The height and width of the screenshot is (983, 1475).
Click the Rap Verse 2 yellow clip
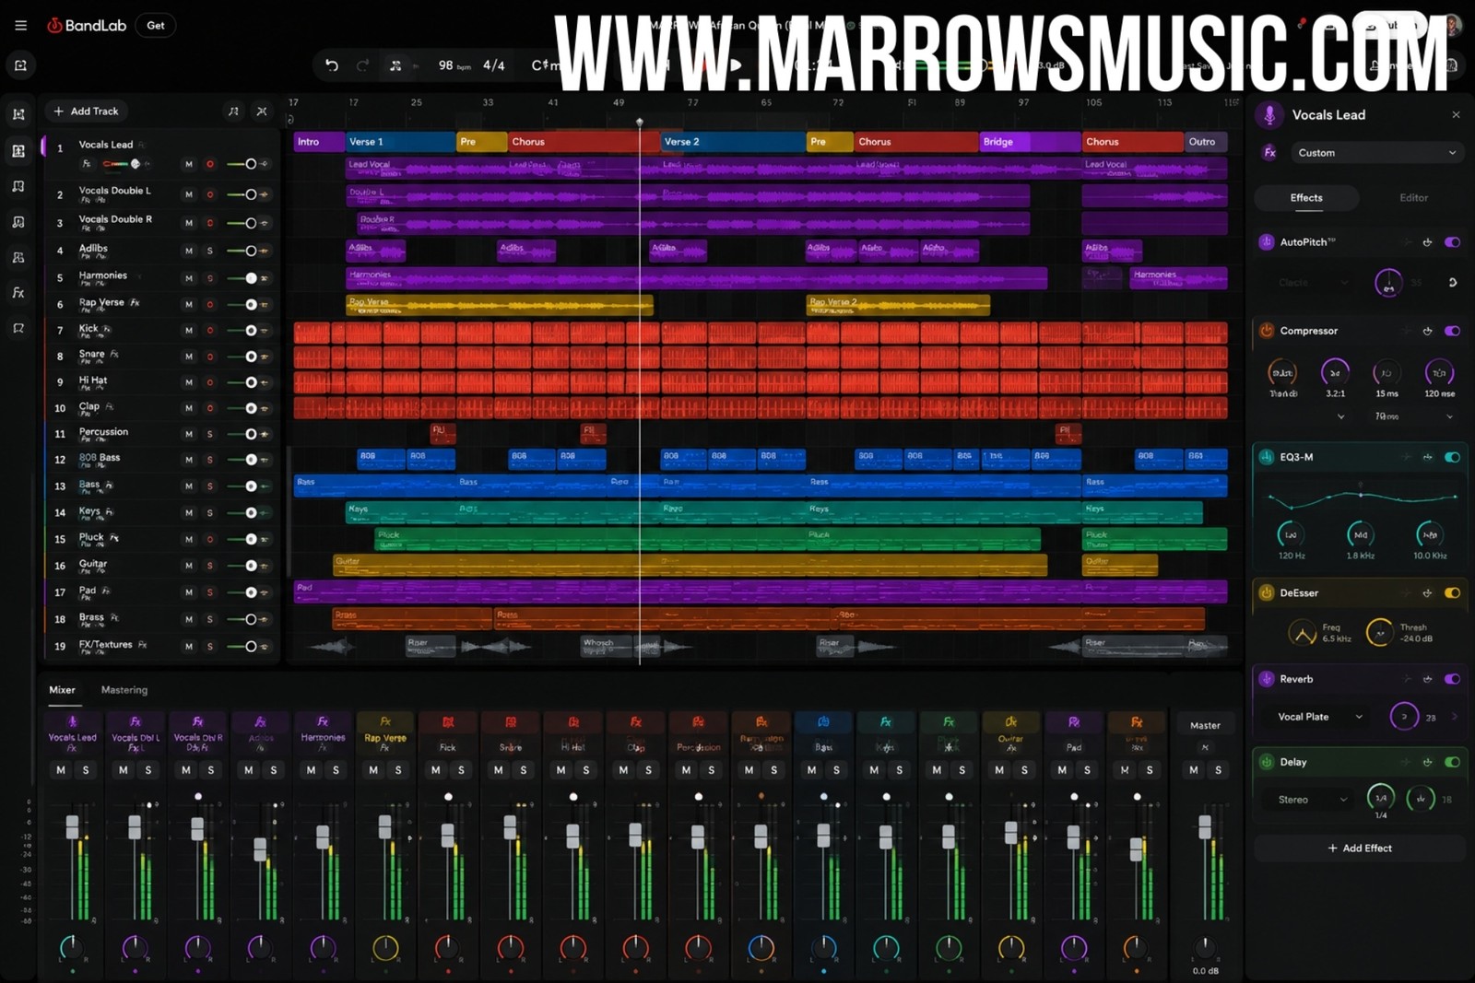(898, 306)
